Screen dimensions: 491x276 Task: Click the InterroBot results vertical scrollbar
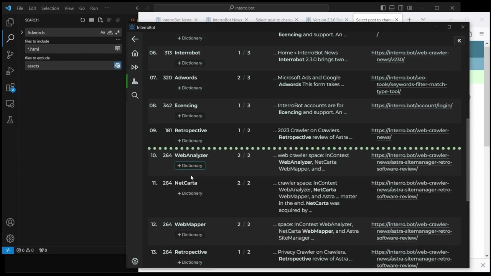467,159
